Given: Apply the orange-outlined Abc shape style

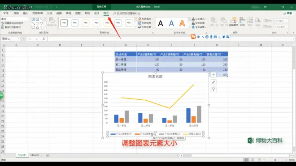Looking at the screenshot, I should (86, 23).
